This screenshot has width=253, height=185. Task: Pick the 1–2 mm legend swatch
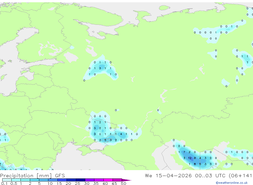[x=25, y=180]
